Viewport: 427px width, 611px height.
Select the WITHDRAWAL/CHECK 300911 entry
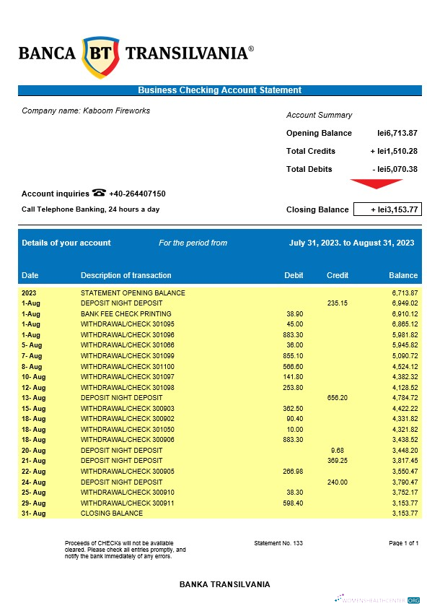127,503
